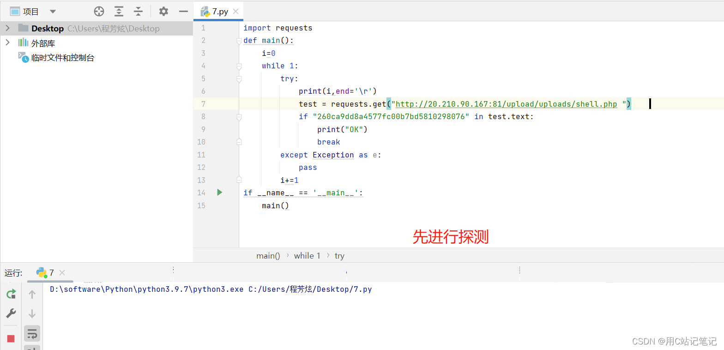Click 'import requests' on line 1
The height and width of the screenshot is (350, 724).
(x=278, y=28)
